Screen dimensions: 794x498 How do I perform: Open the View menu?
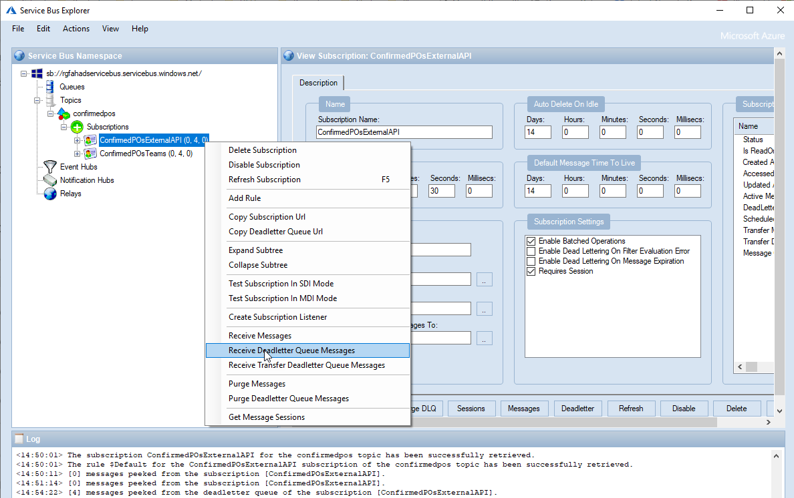point(110,29)
